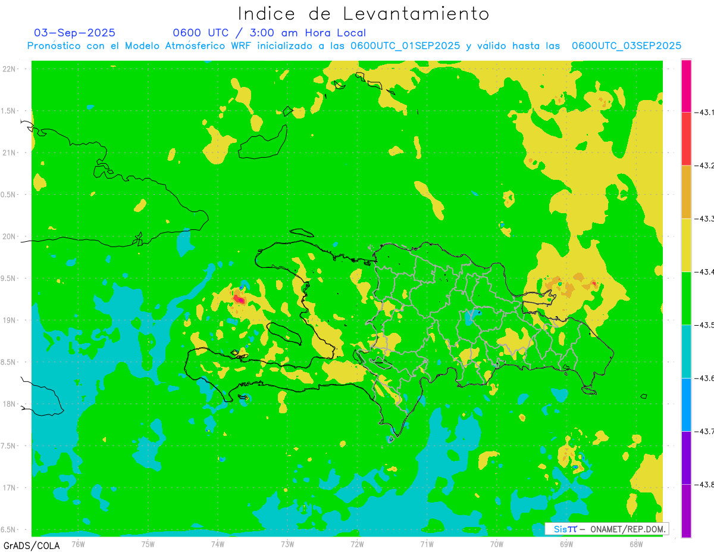
Task: Click the '68W' longitude label
Action: pos(636,544)
